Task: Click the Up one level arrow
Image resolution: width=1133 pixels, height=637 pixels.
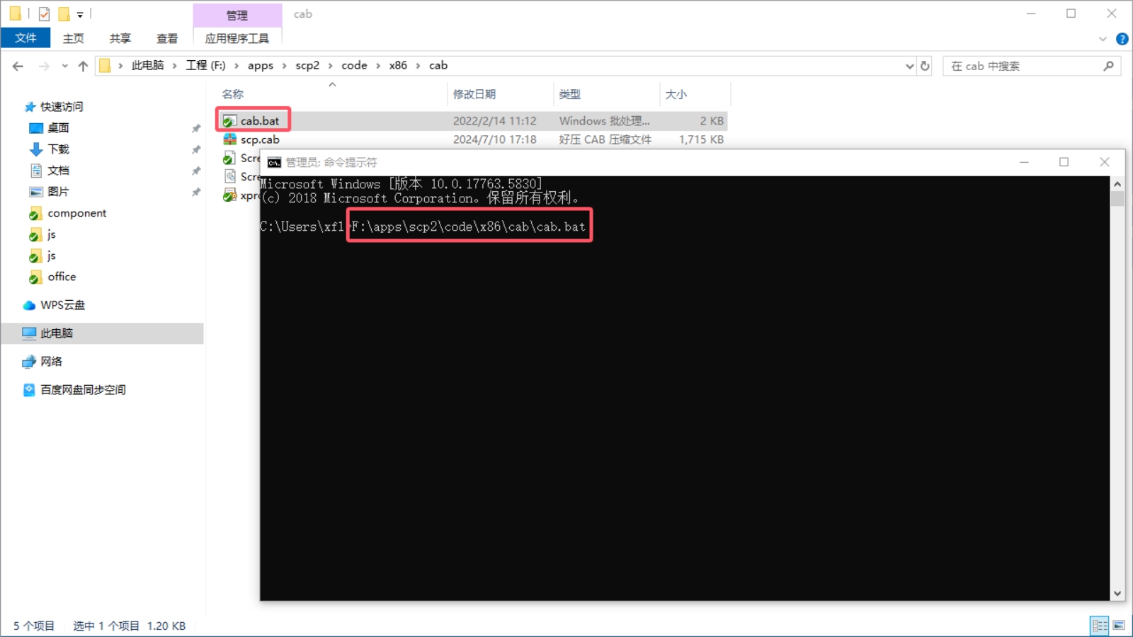Action: click(x=83, y=66)
